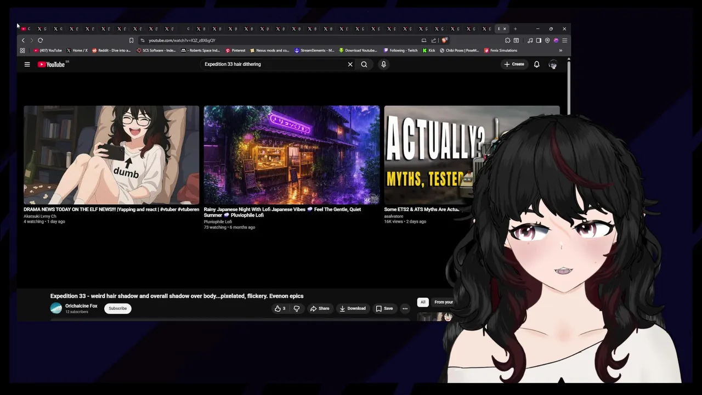Screen dimensions: 702x395
Task: Clear the YouTube search box text
Action: [350, 64]
